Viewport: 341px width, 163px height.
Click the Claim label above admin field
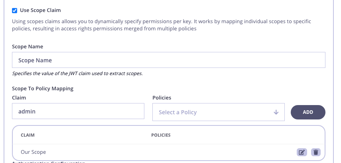[19, 97]
